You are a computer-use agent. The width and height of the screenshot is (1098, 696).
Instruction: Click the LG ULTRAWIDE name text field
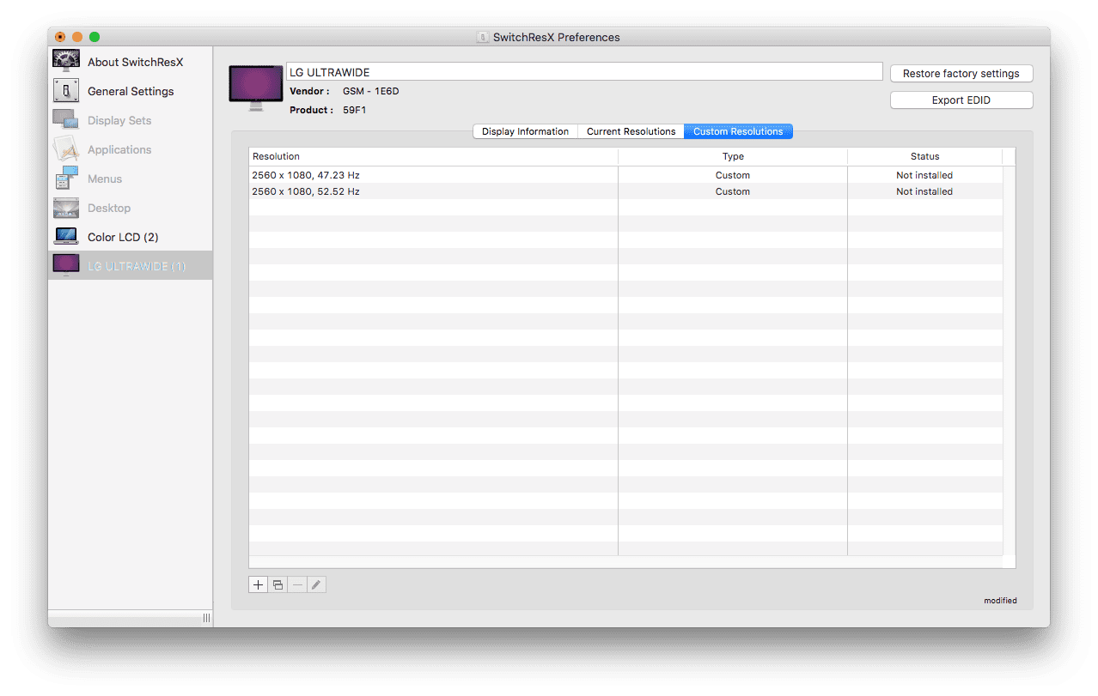584,72
